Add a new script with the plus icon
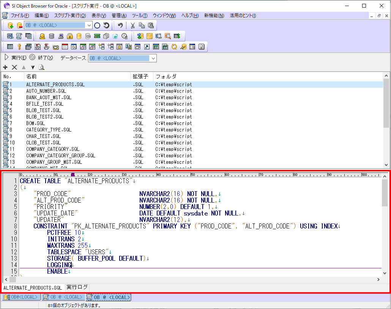 [x=5, y=67]
